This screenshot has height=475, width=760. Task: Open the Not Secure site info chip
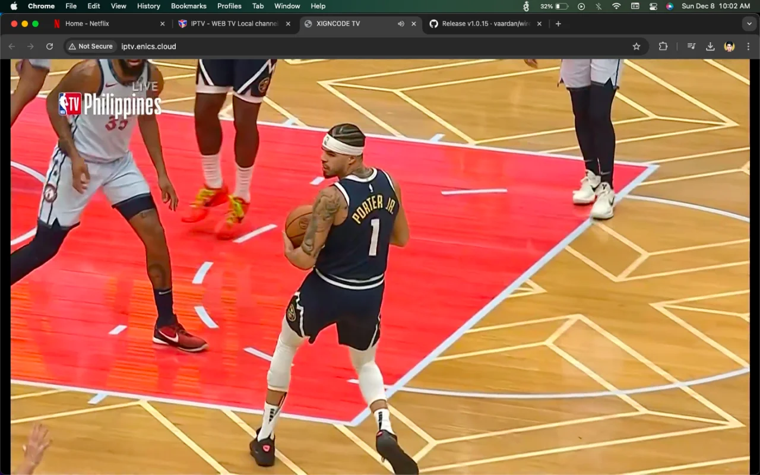(x=90, y=46)
